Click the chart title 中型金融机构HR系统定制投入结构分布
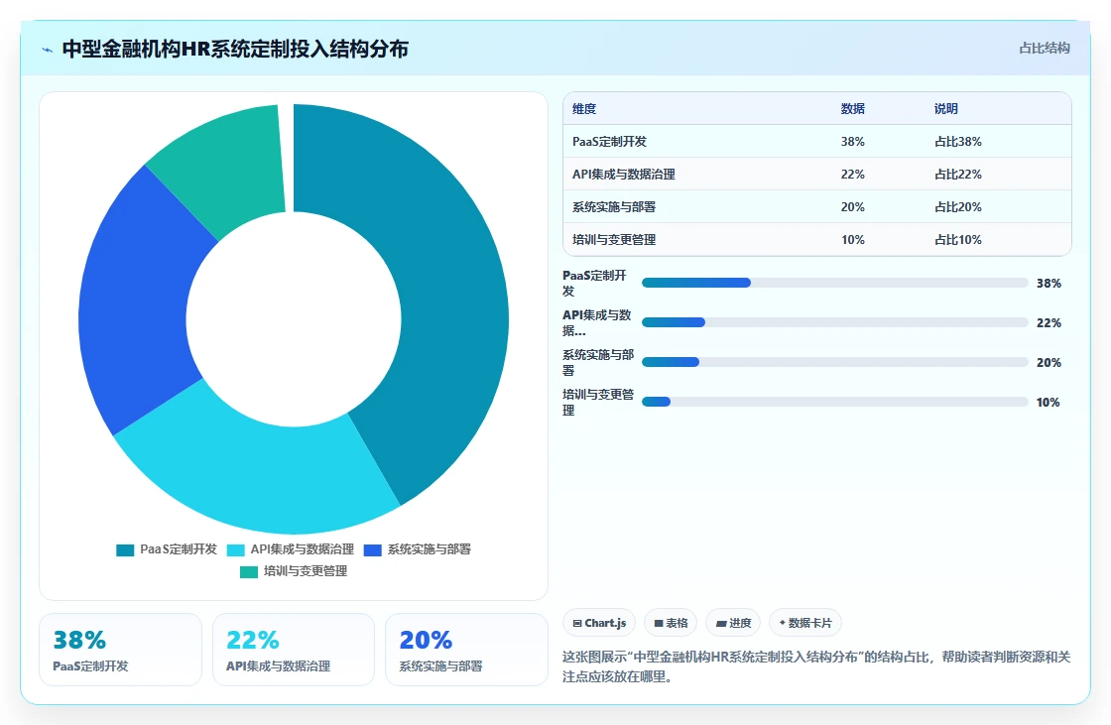1111x725 pixels. 235,49
